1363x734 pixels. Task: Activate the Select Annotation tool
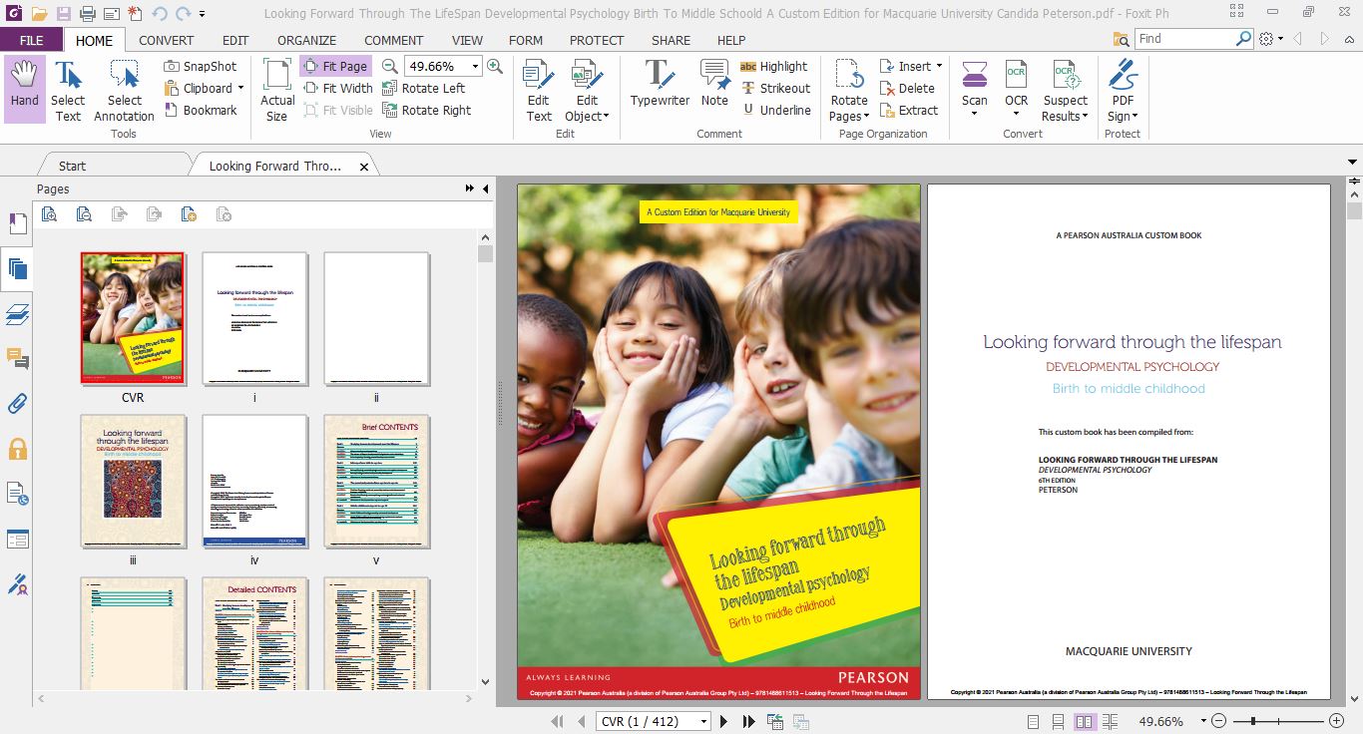click(125, 90)
